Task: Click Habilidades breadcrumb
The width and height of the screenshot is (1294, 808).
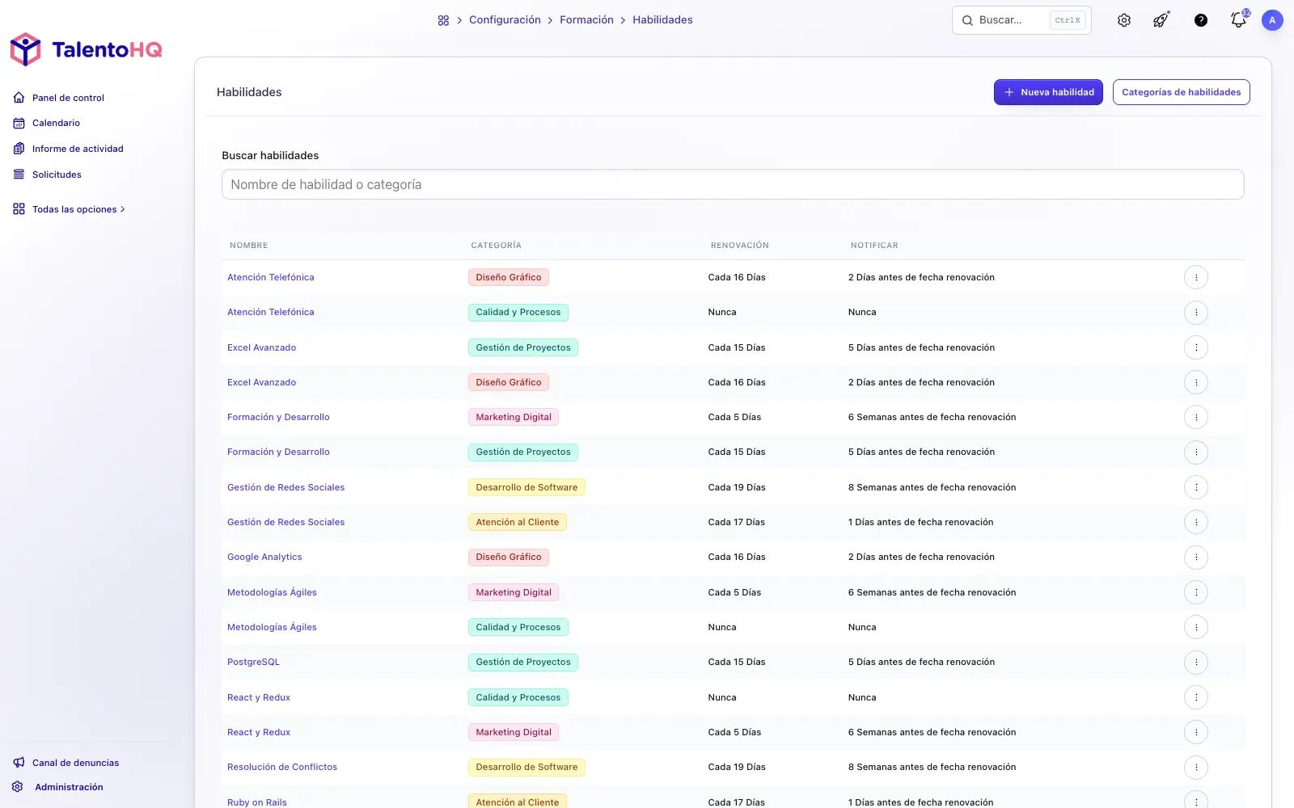Action: 662,20
